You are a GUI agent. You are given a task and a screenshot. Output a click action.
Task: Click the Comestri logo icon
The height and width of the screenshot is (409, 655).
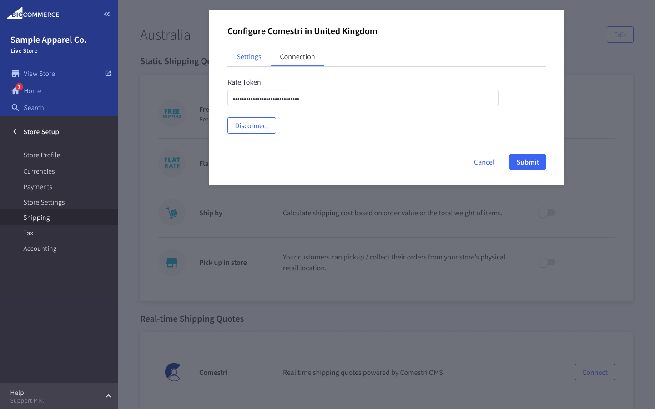(x=173, y=372)
